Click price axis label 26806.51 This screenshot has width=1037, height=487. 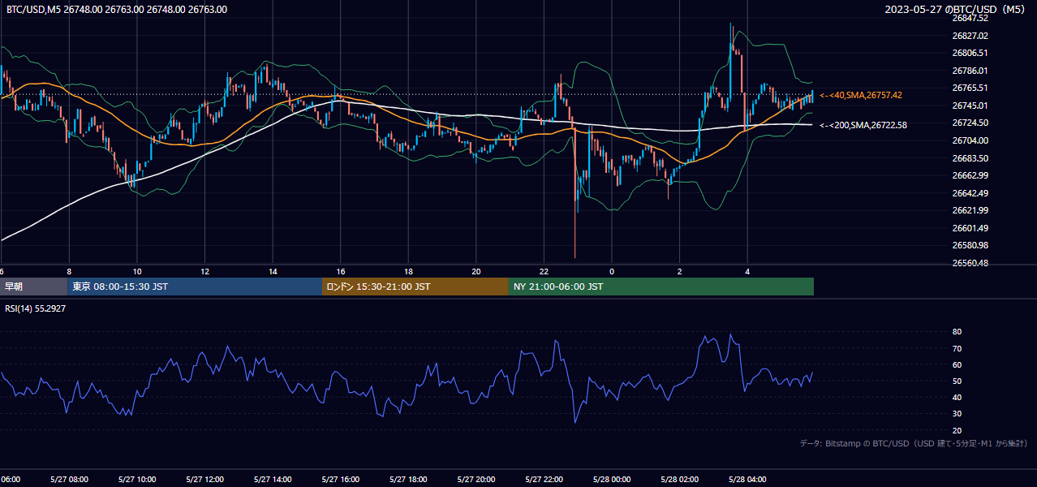pyautogui.click(x=970, y=53)
